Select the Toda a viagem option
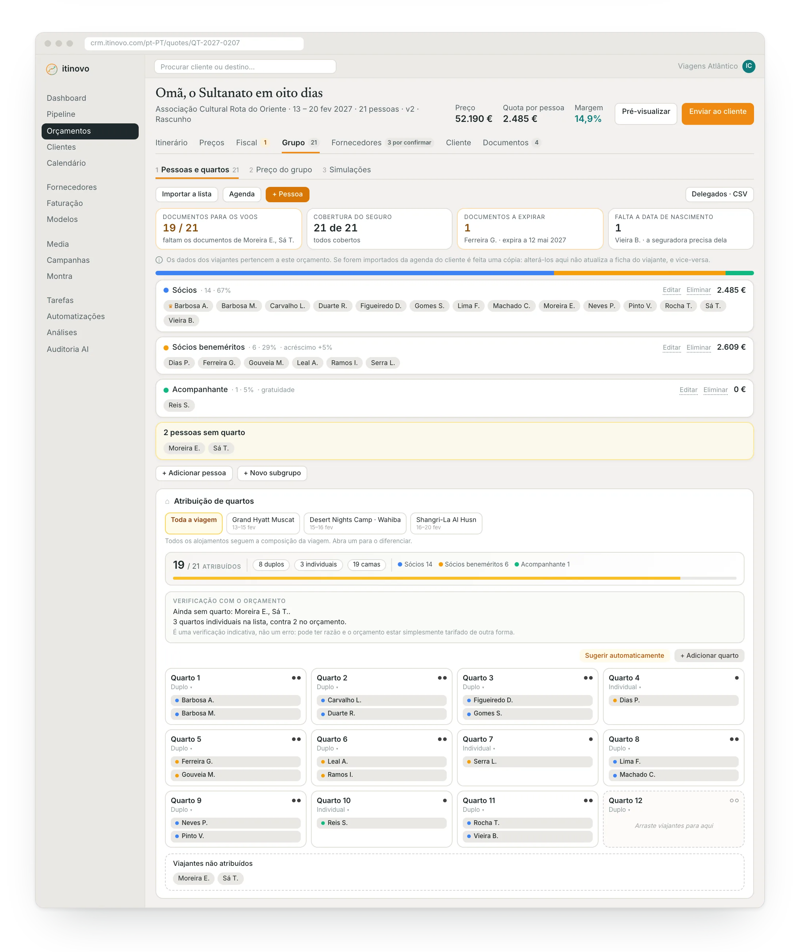Screen dimensions: 800x952 (x=194, y=523)
